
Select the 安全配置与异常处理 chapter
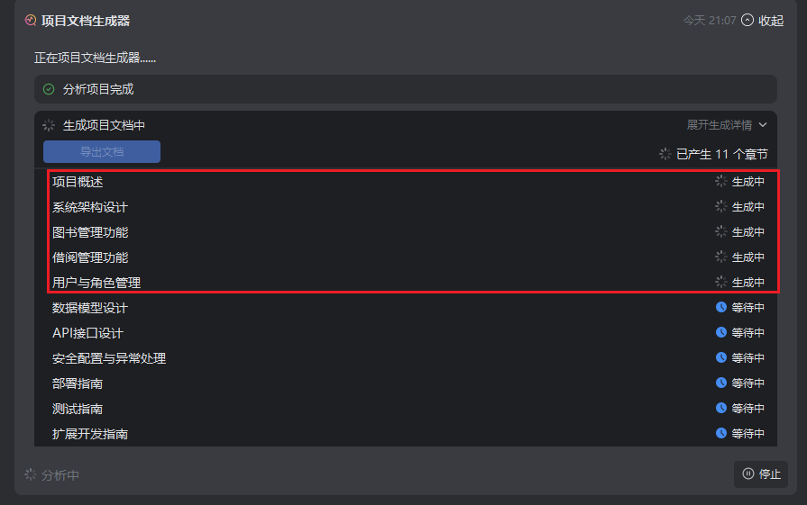pyautogui.click(x=109, y=358)
